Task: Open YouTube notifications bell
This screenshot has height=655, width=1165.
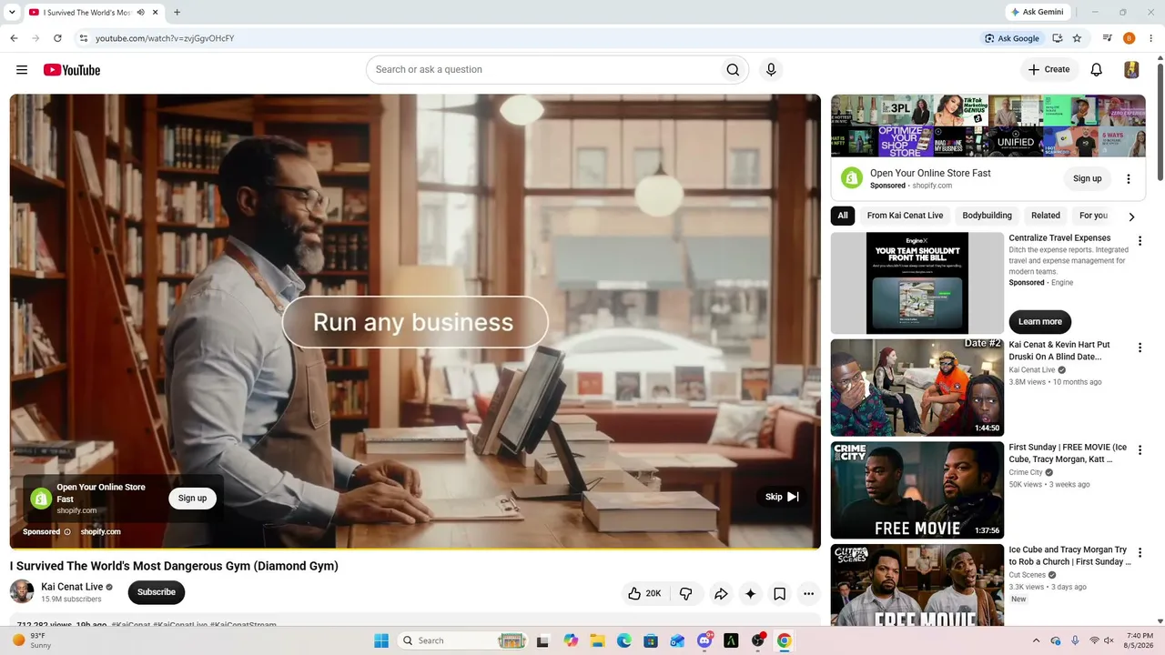Action: click(x=1097, y=70)
